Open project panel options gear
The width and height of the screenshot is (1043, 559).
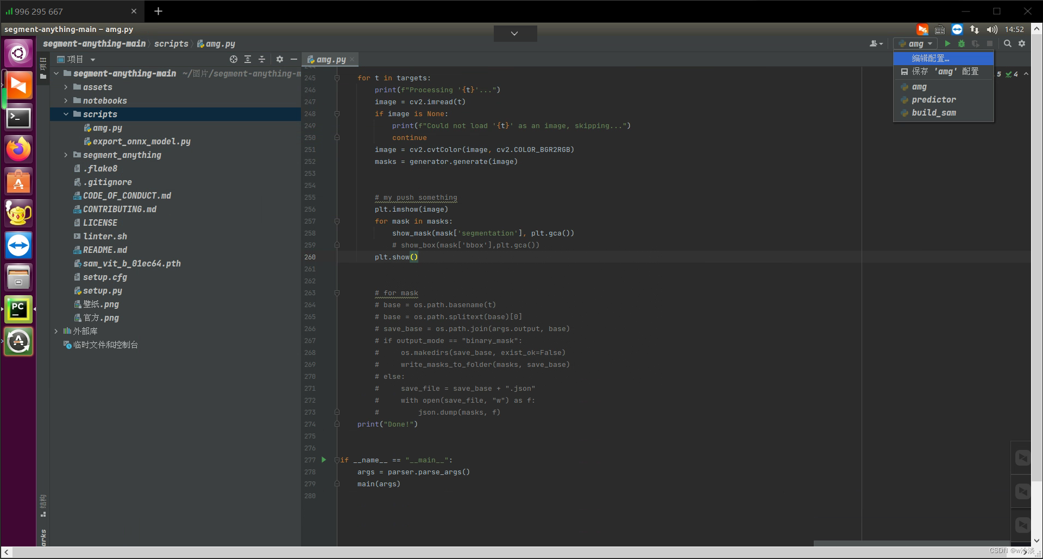[x=279, y=59]
